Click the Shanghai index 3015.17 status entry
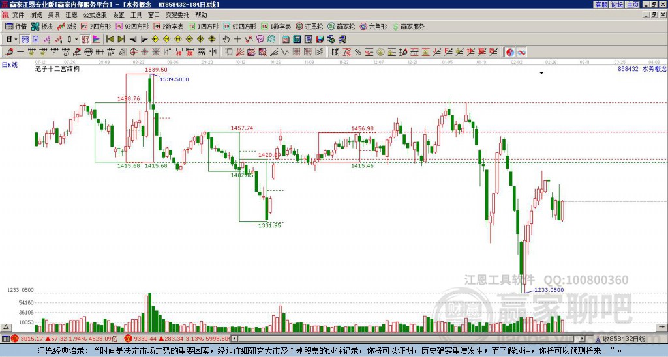The image size is (668, 357). pos(65,339)
